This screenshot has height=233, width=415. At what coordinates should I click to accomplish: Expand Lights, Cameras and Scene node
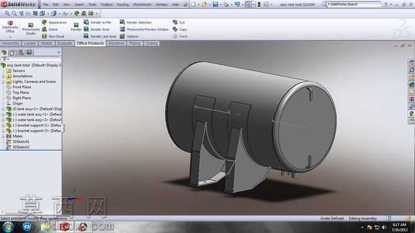click(3, 82)
